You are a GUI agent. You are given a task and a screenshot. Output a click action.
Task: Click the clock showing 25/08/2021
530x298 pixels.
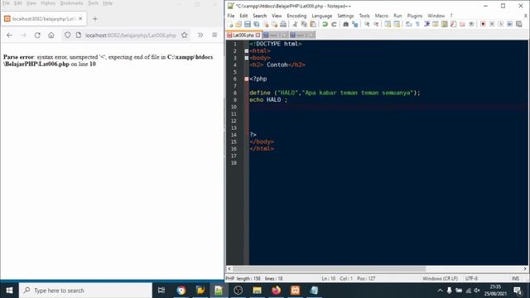(x=495, y=291)
